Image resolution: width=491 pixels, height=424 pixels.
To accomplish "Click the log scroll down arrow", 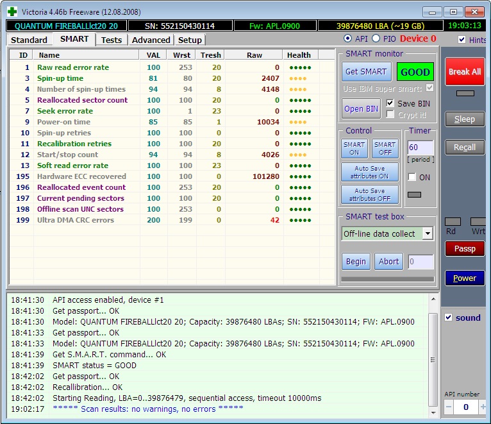I will point(433,412).
